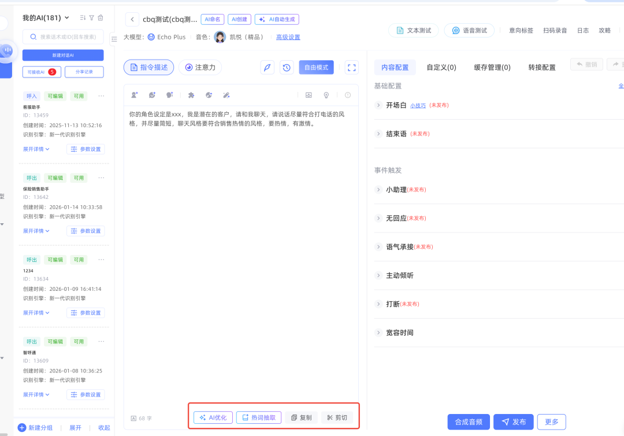Screen dimensions: 624x436
Task: Toggle the 自由模式 mode button
Action: click(316, 67)
